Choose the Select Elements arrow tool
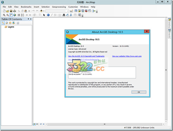This screenshot has height=131, width=173. (x=44, y=15)
